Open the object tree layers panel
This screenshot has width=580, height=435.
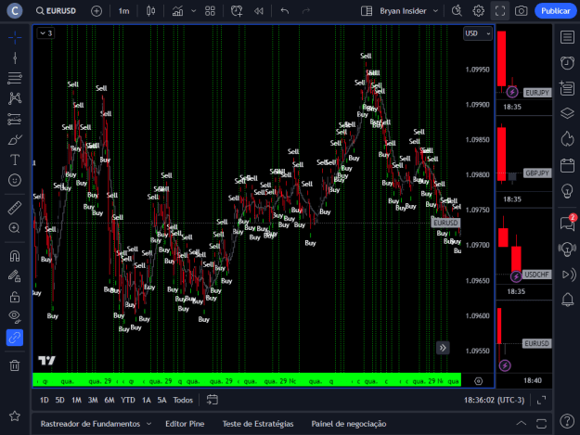[x=567, y=113]
